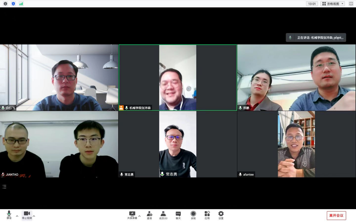Open the 共享屏幕 share screen icon
The image size is (356, 222).
click(x=132, y=215)
